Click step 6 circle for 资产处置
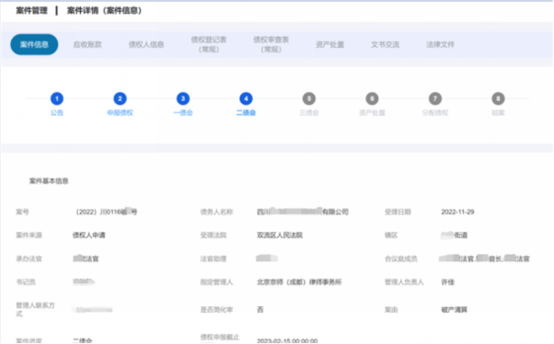 tap(372, 98)
